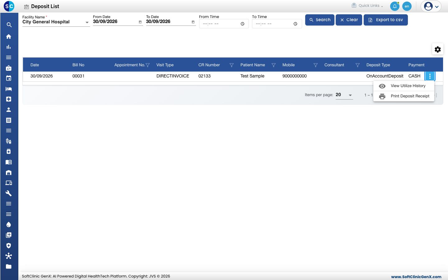Open the hub network nodes sidebar icon

coord(9,256)
